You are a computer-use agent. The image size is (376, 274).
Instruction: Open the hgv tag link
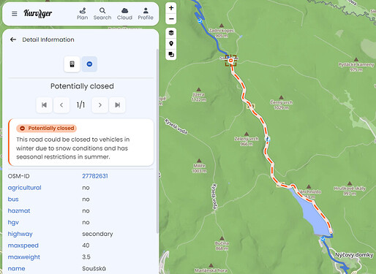tap(13, 222)
